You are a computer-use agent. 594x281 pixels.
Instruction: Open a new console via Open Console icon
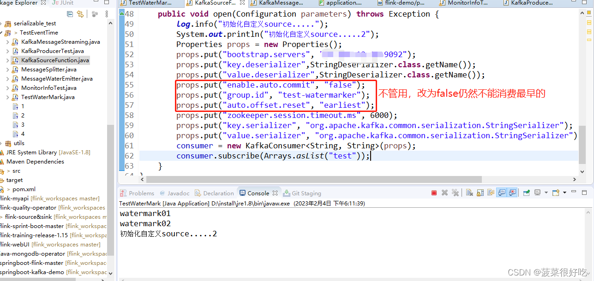[x=556, y=193]
